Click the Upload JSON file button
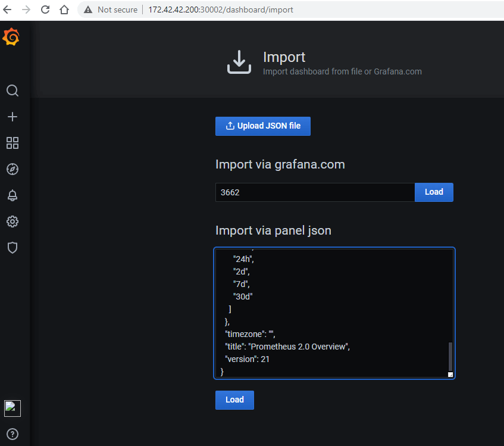The width and height of the screenshot is (504, 446). point(263,126)
